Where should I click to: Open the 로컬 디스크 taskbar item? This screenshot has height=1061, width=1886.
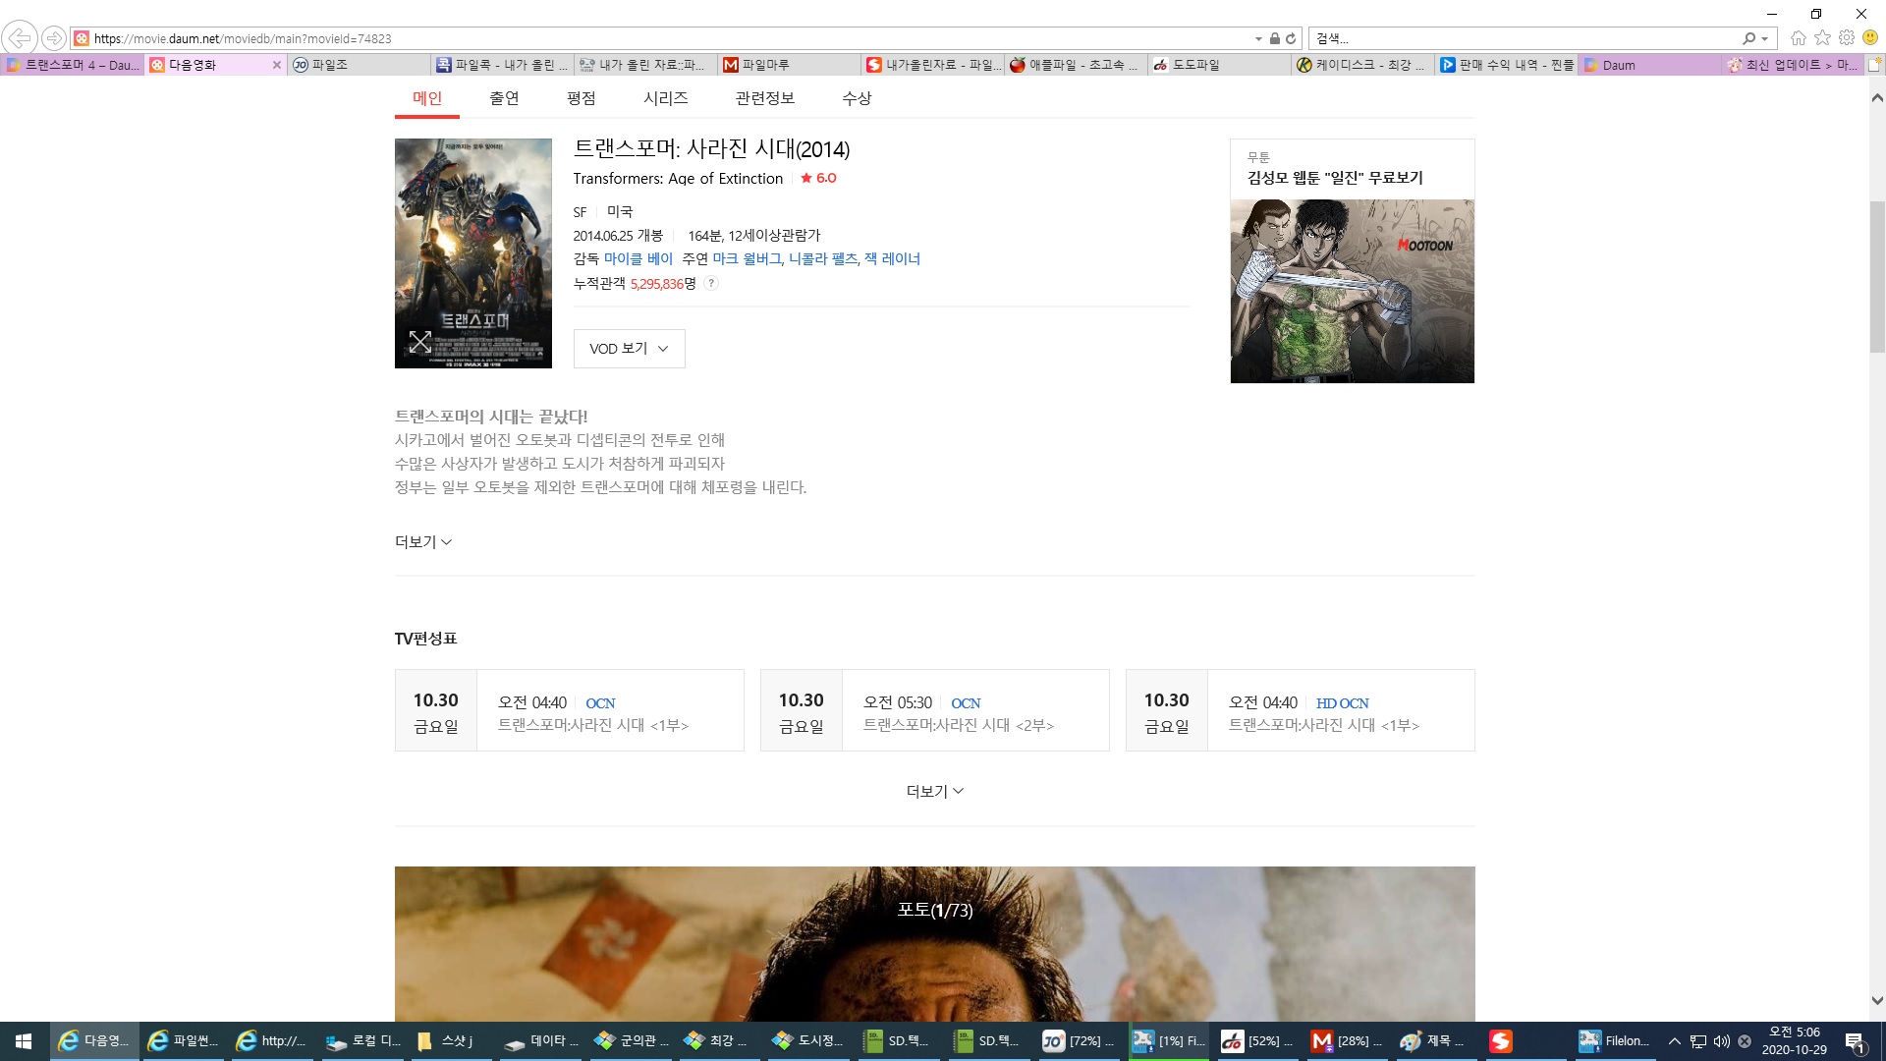[362, 1040]
